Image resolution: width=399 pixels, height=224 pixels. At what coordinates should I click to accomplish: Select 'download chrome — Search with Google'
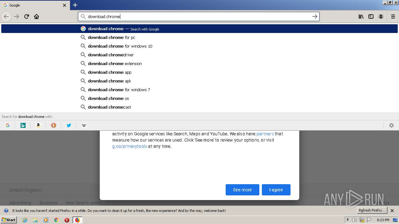(199, 29)
